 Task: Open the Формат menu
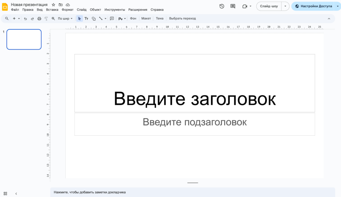point(68,10)
